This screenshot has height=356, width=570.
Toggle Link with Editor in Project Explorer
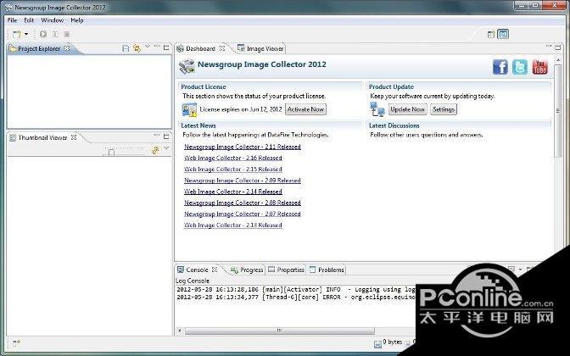coord(137,48)
